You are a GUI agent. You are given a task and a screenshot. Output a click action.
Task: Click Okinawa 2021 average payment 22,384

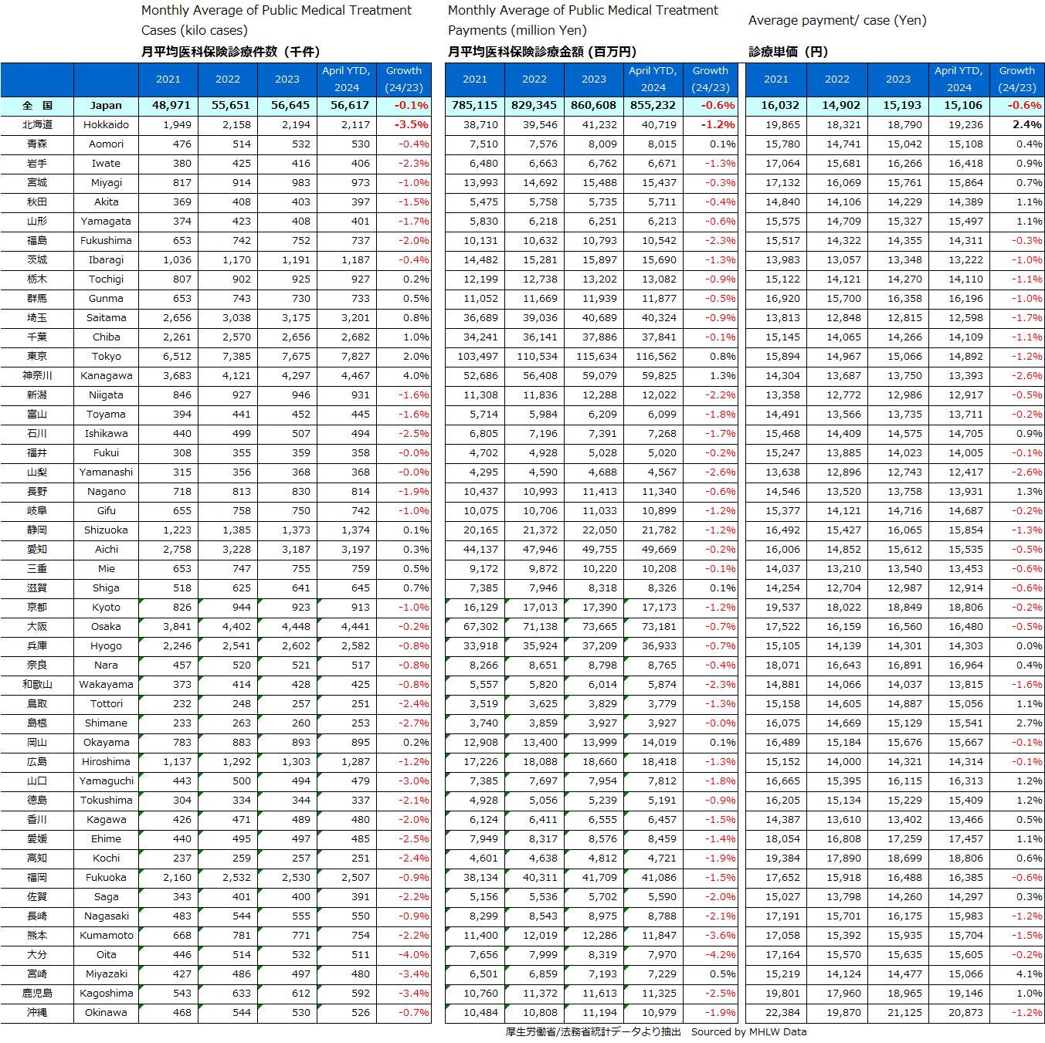click(x=776, y=1013)
